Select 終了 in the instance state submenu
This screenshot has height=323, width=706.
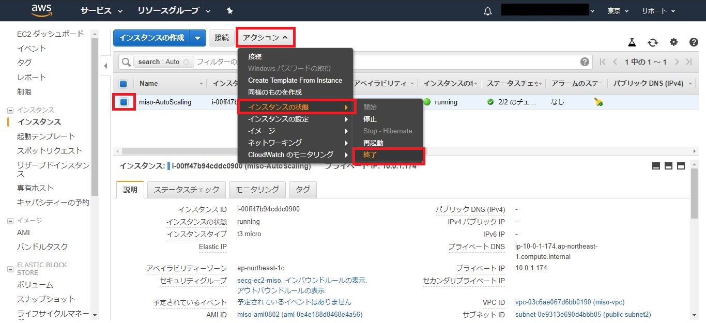pyautogui.click(x=388, y=155)
